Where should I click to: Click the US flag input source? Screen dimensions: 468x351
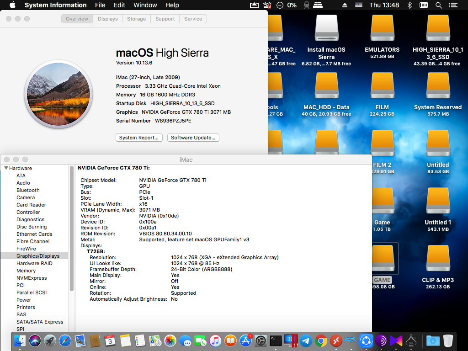[358, 5]
